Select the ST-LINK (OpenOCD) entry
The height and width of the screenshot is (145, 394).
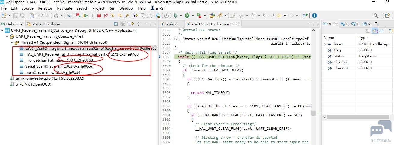tap(31, 84)
